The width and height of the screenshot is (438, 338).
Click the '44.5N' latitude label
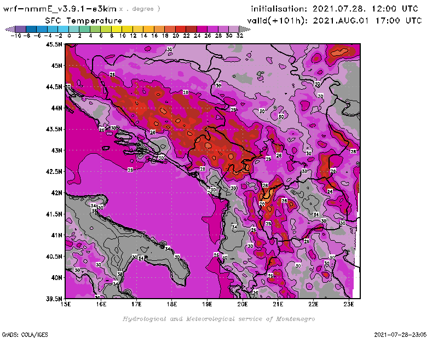[x=54, y=87]
